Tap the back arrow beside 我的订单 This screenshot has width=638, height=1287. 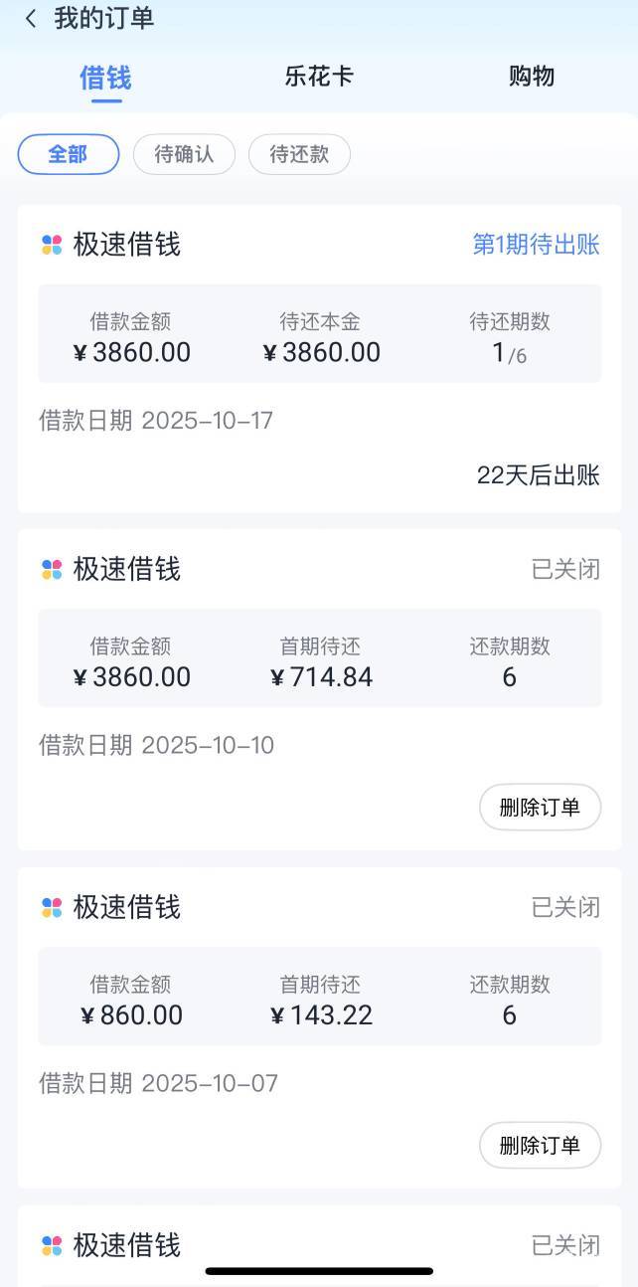(31, 19)
